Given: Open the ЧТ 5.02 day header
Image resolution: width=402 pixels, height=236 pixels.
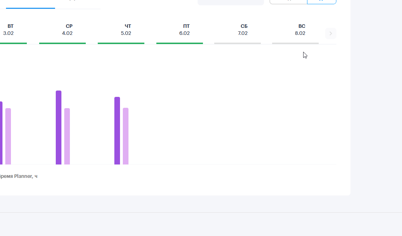Looking at the screenshot, I should tap(126, 30).
